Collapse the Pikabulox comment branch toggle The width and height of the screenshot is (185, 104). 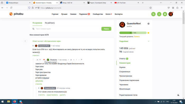[33, 59]
